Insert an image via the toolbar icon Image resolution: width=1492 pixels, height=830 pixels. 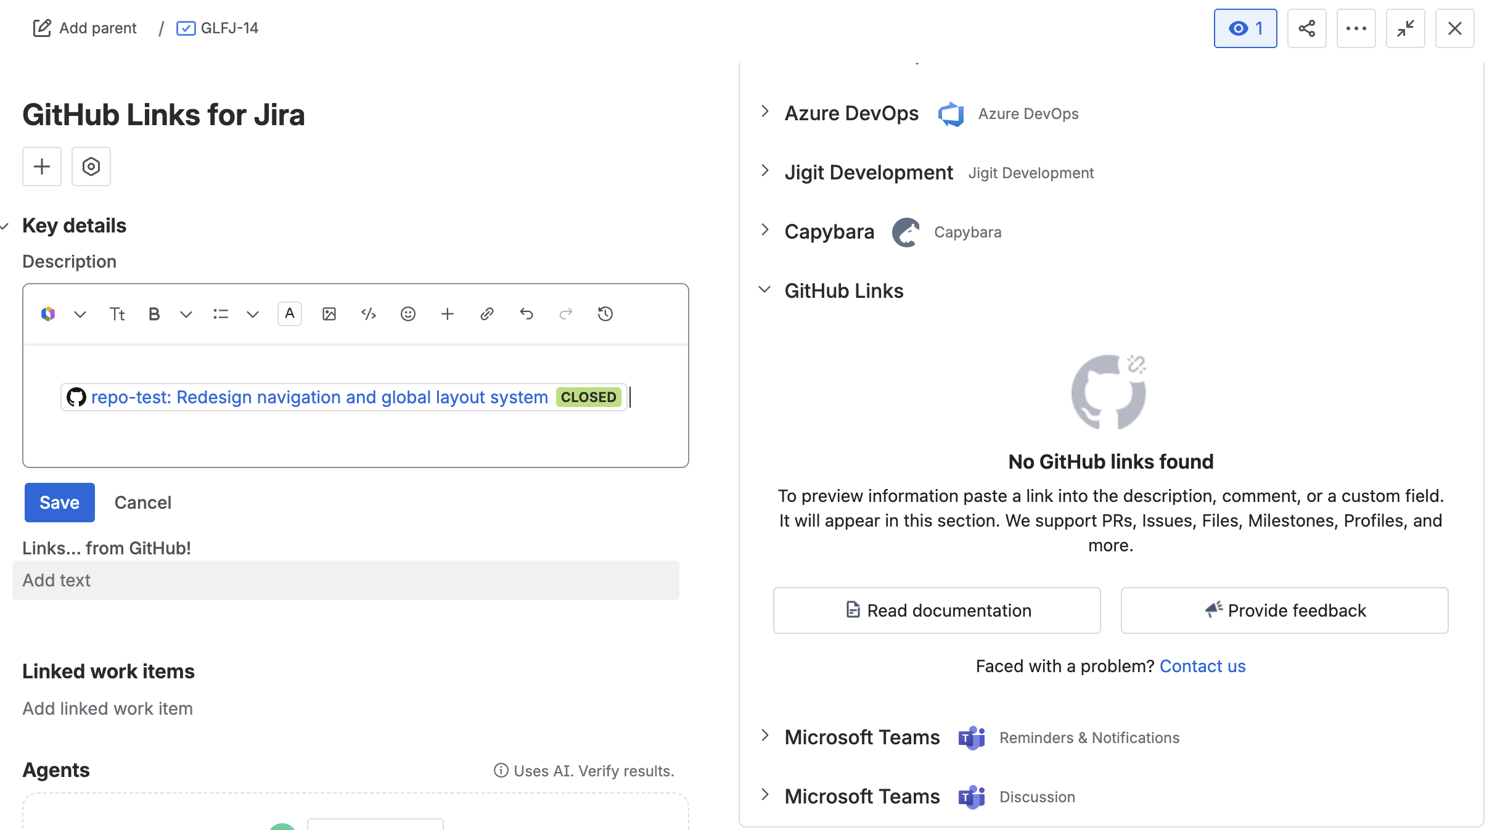tap(329, 314)
